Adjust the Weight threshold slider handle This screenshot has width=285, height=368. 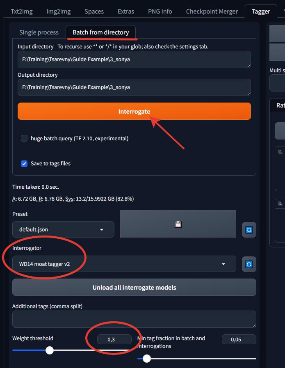(x=50, y=350)
